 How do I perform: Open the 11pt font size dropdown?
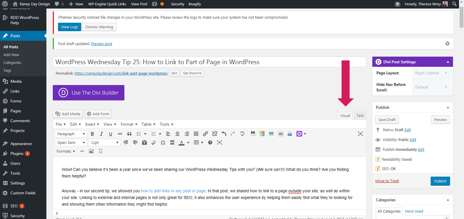click(104, 142)
